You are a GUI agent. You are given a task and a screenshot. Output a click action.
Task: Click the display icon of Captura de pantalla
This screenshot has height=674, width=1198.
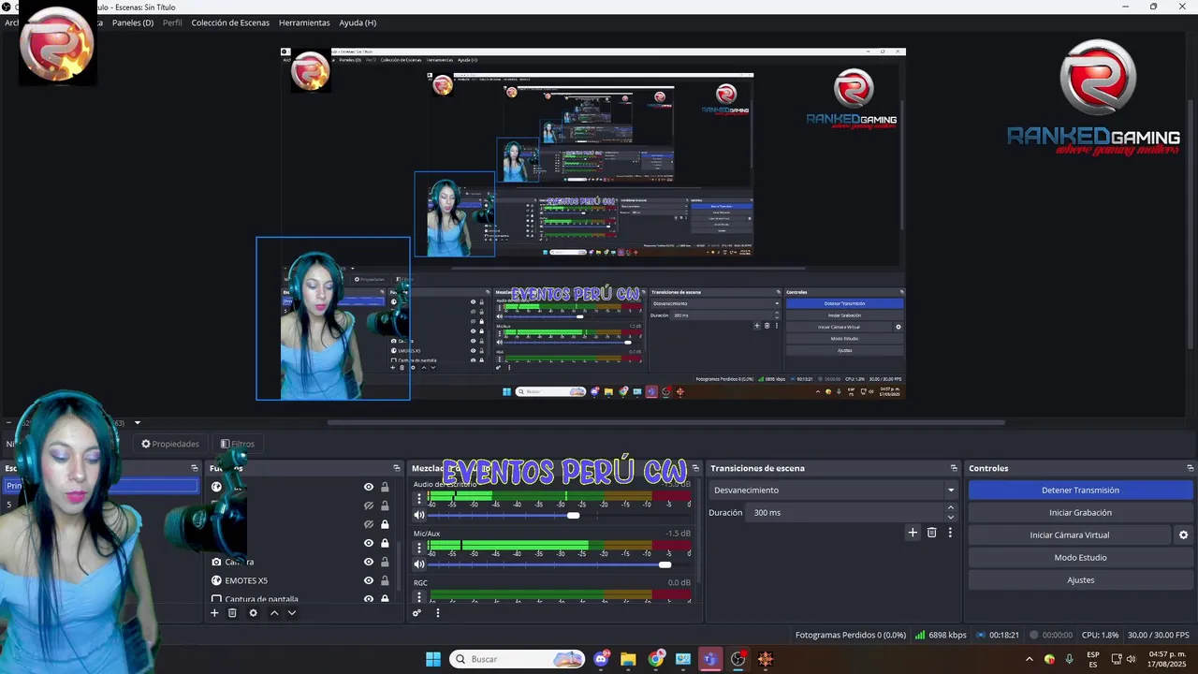click(216, 599)
